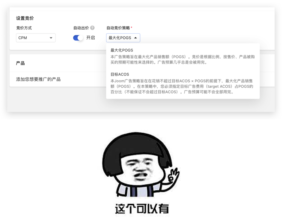The width and height of the screenshot is (282, 221).
Task: Click the 这个可以有 caption text
Action: (142, 209)
